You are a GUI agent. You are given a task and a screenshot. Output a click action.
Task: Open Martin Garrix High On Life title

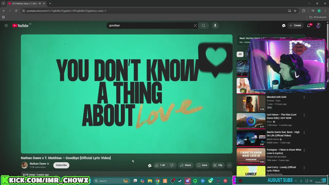283,134
